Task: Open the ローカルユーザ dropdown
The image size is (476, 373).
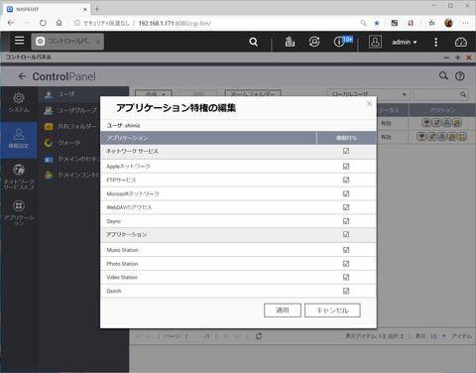Action: point(369,94)
